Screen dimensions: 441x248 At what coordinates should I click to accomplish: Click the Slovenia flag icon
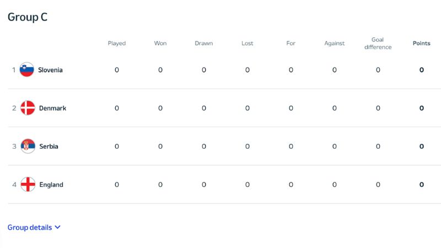click(x=26, y=69)
